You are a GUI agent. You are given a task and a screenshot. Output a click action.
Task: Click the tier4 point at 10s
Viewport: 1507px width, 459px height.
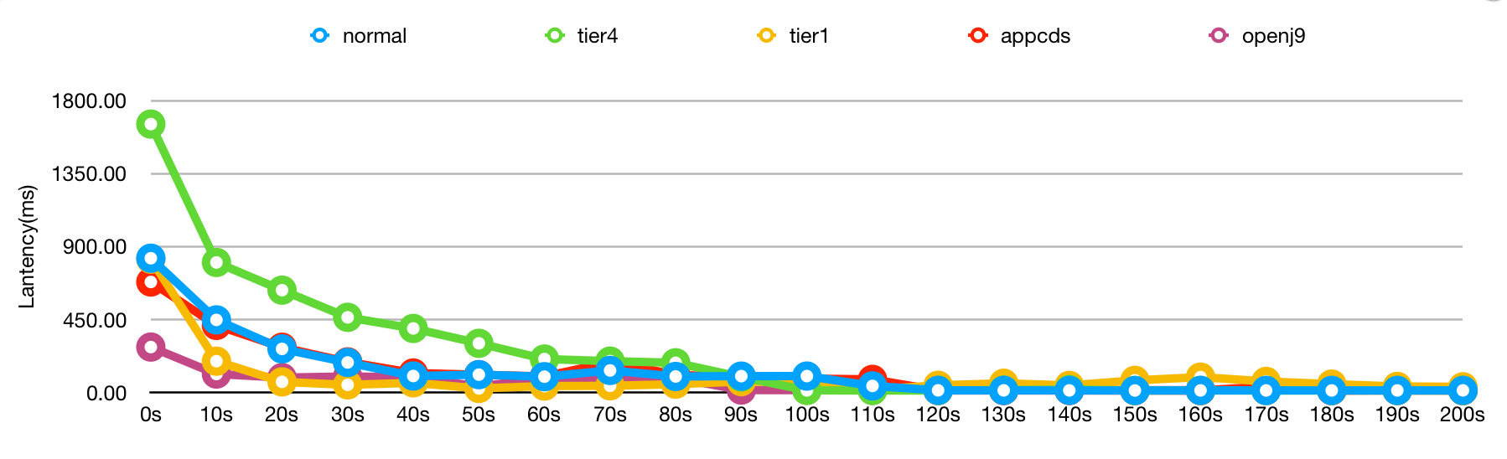click(x=216, y=262)
